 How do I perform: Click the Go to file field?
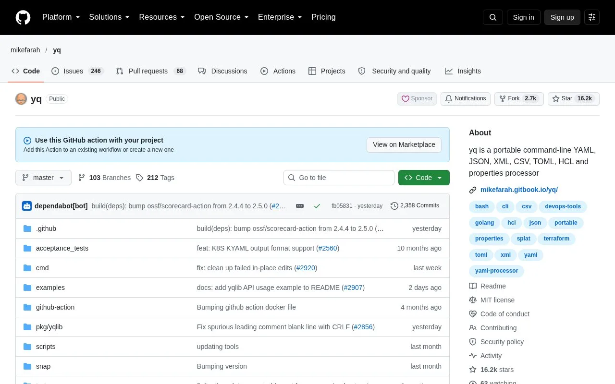339,178
